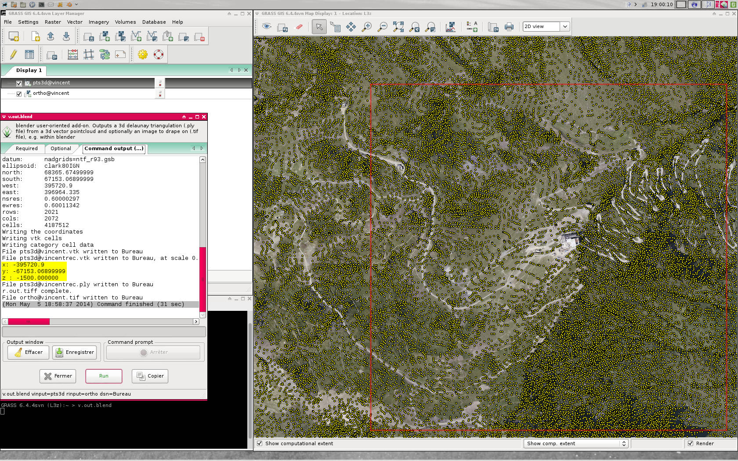Click the Start new map display icon
This screenshot has height=461, width=738.
click(x=14, y=36)
